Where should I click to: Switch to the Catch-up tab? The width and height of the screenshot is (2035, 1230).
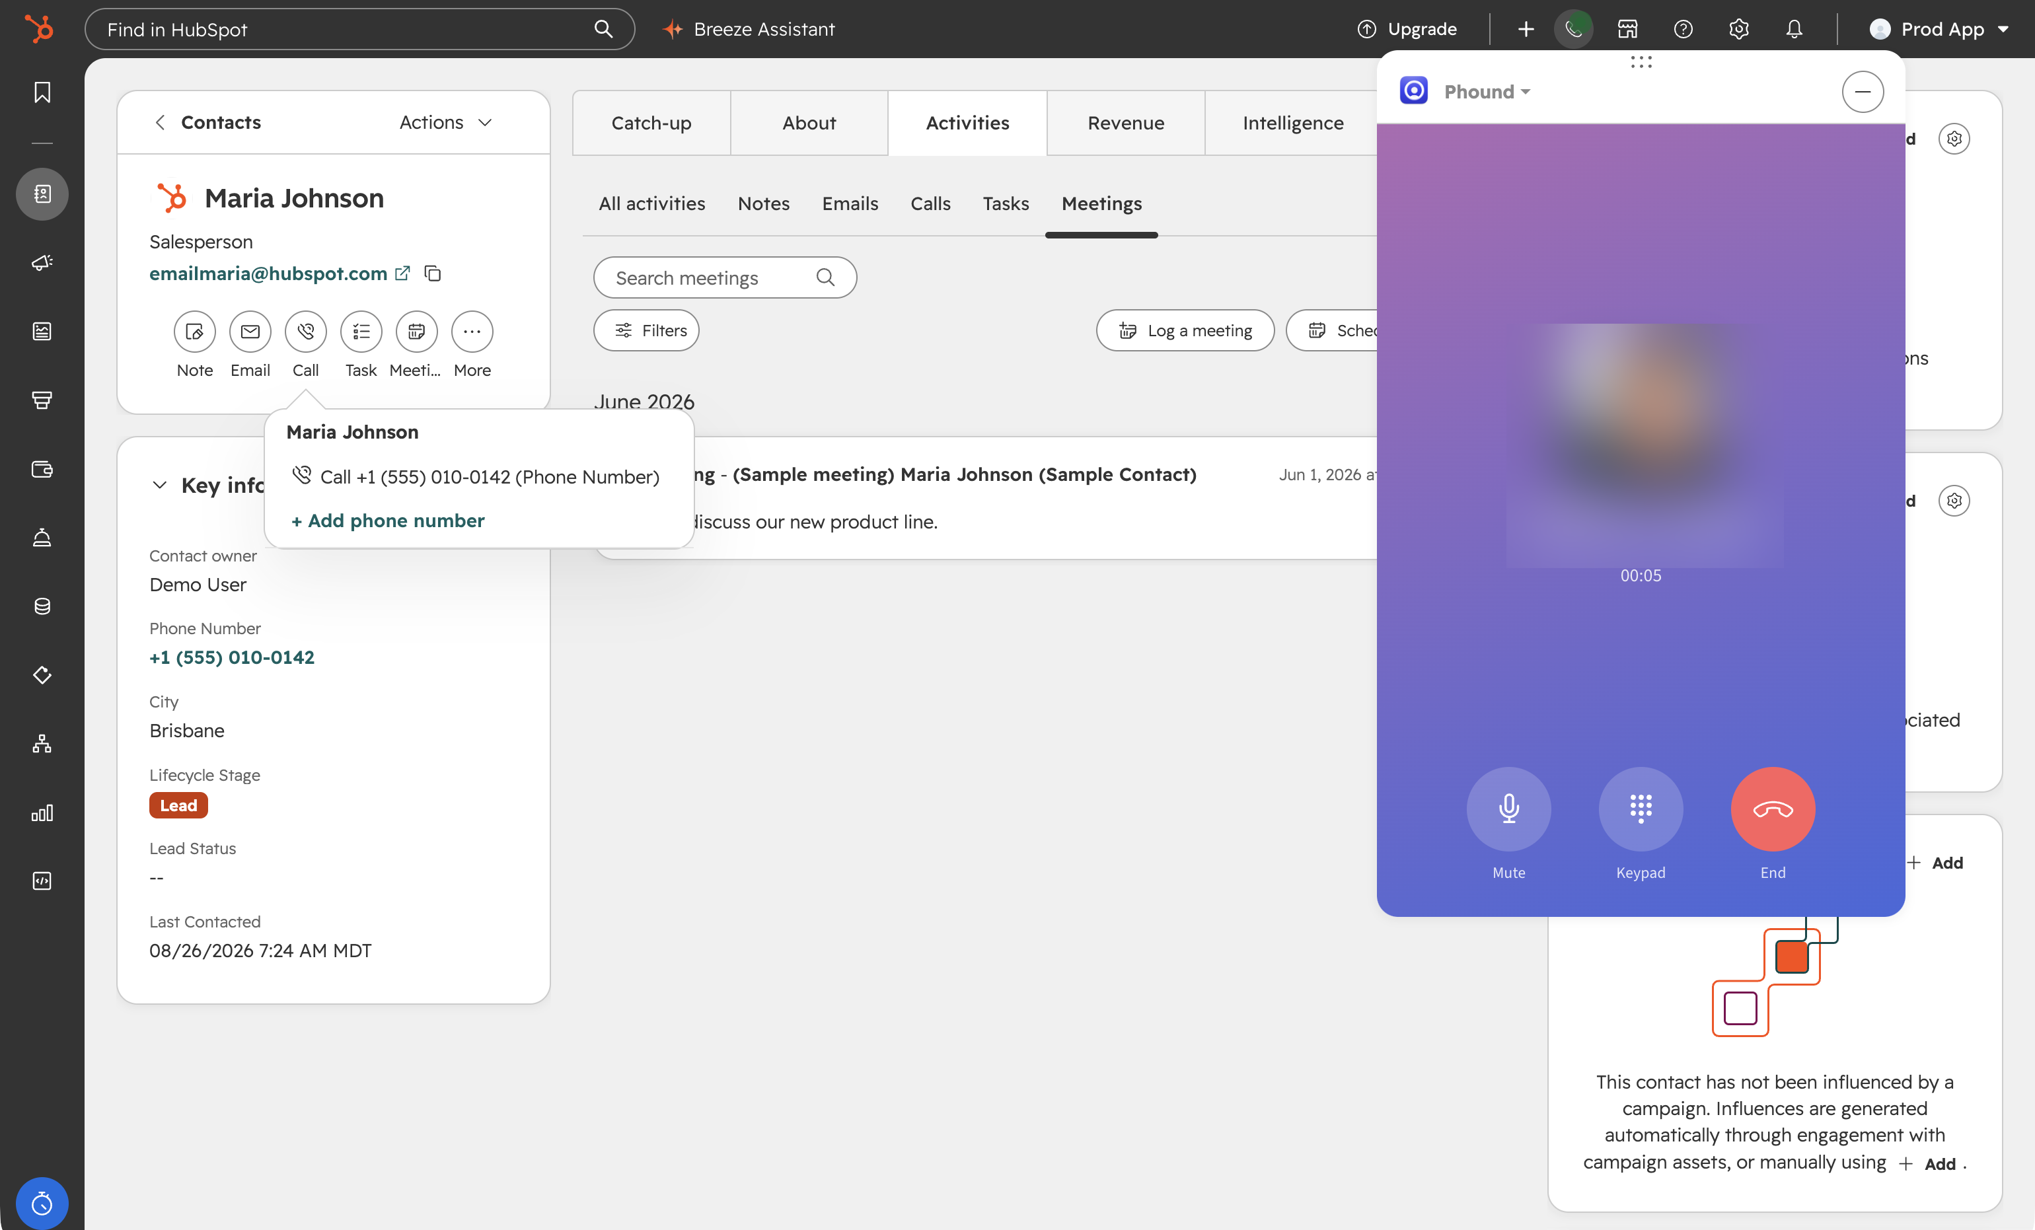pyautogui.click(x=651, y=123)
